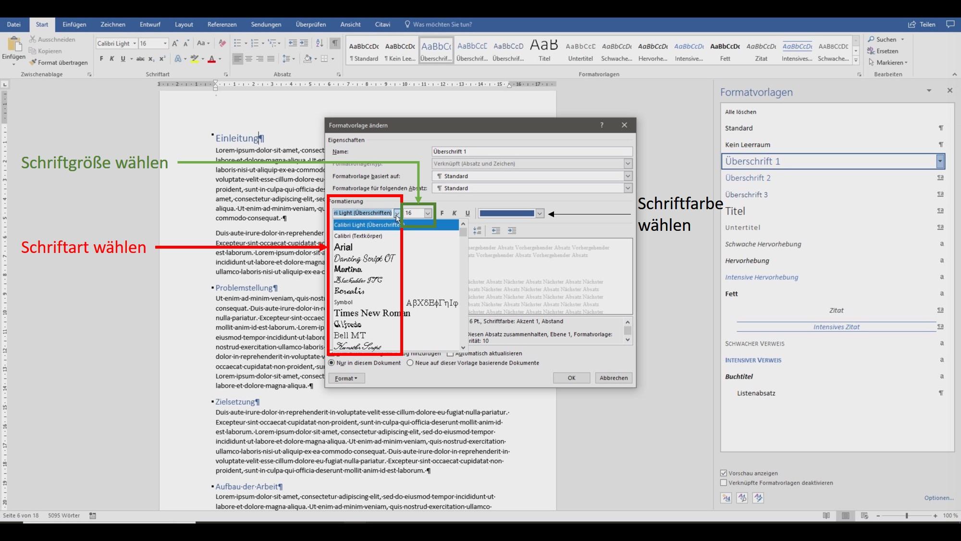Center text in ribbon
Screen dimensions: 961x541
tap(249, 59)
